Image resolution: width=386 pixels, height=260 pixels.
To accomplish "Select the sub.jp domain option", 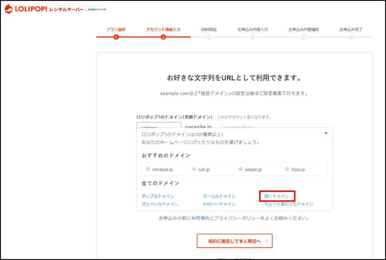I will pos(195,169).
